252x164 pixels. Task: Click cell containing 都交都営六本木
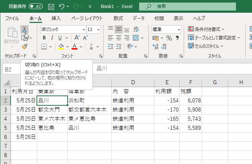click(89, 110)
